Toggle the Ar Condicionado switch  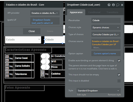[45, 56]
